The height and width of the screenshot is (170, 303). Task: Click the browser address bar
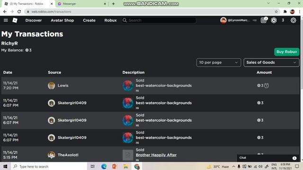pyautogui.click(x=151, y=11)
